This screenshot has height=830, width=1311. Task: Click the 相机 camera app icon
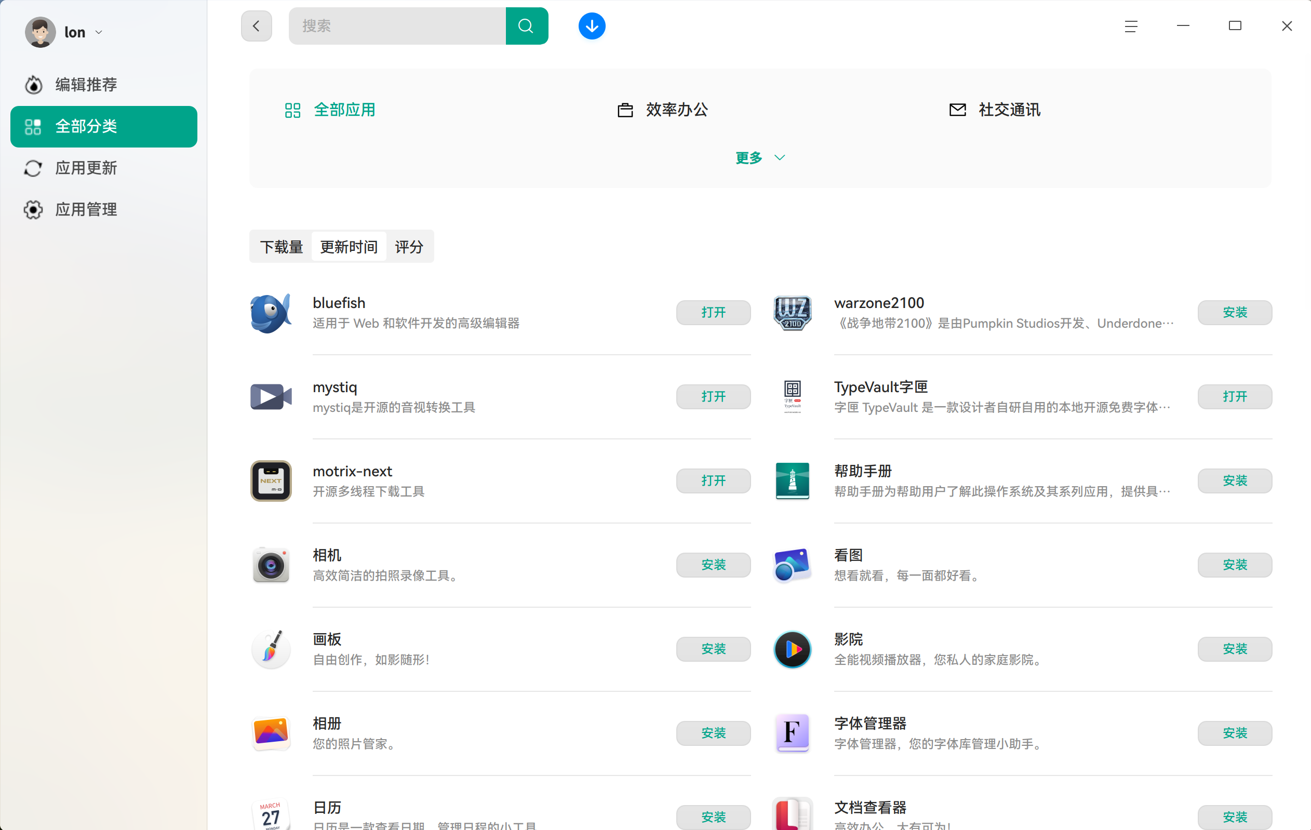(x=271, y=565)
